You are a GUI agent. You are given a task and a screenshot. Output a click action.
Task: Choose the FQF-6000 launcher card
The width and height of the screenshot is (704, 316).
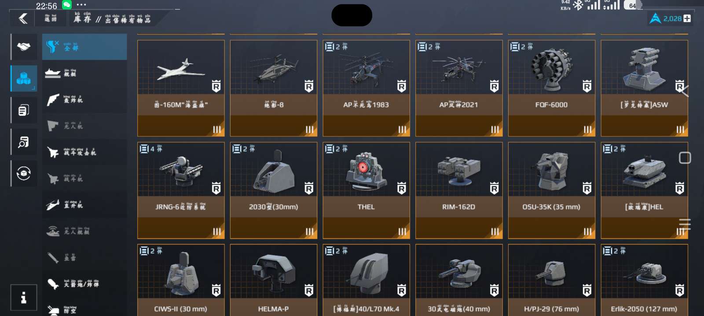tap(552, 88)
